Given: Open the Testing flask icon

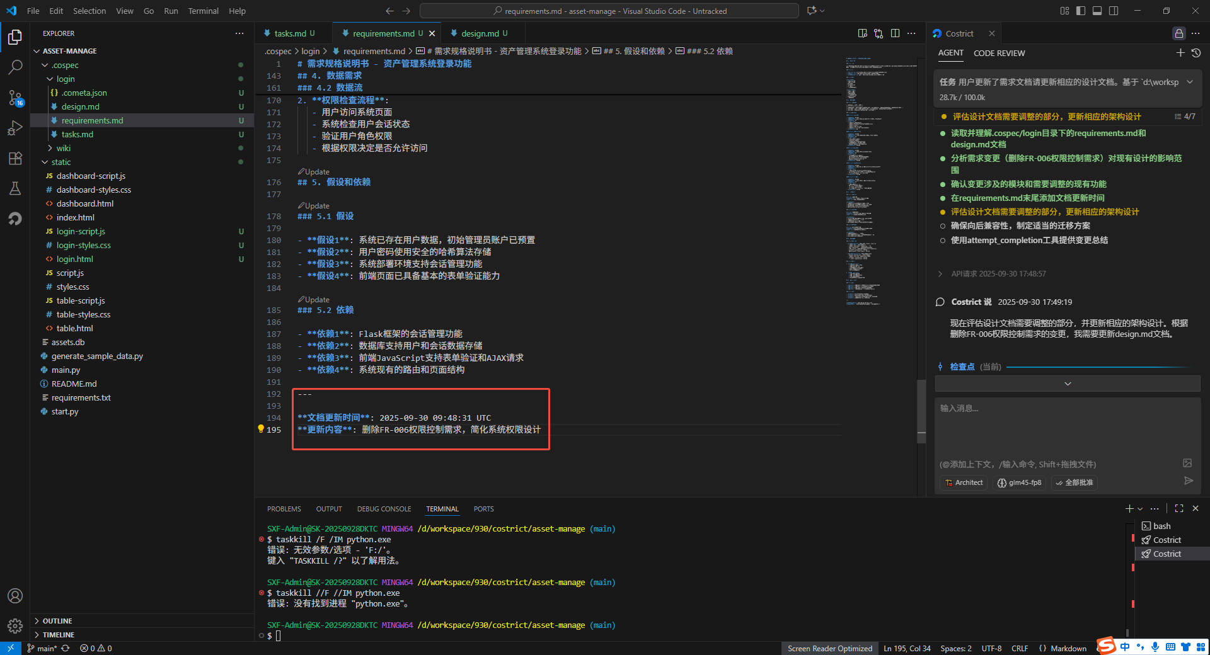Looking at the screenshot, I should pyautogui.click(x=15, y=188).
